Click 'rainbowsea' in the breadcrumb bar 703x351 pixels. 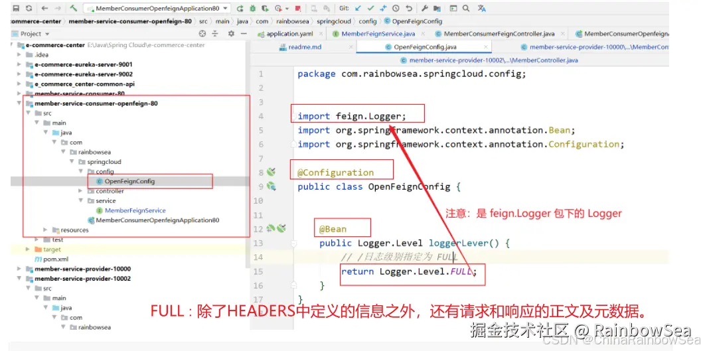292,21
